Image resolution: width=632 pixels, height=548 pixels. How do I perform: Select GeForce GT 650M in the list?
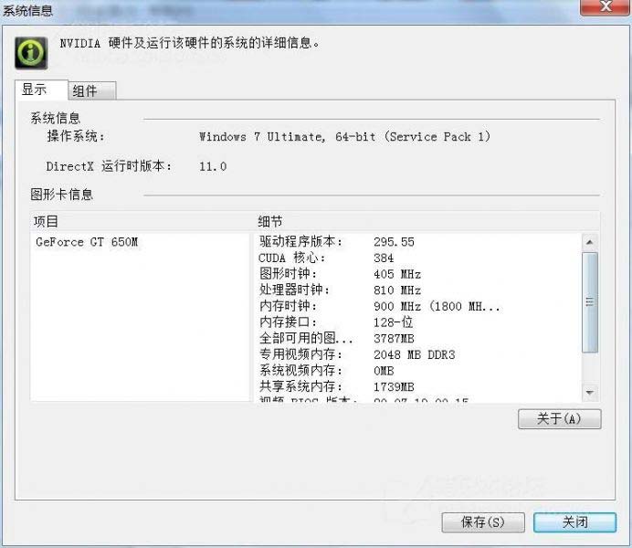pyautogui.click(x=87, y=242)
